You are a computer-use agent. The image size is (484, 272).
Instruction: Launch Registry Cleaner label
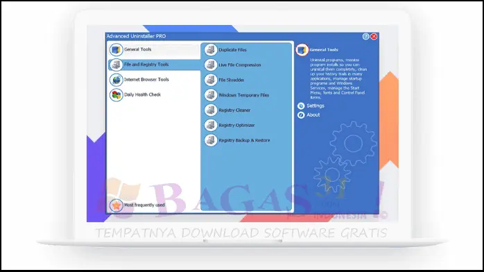(x=234, y=110)
